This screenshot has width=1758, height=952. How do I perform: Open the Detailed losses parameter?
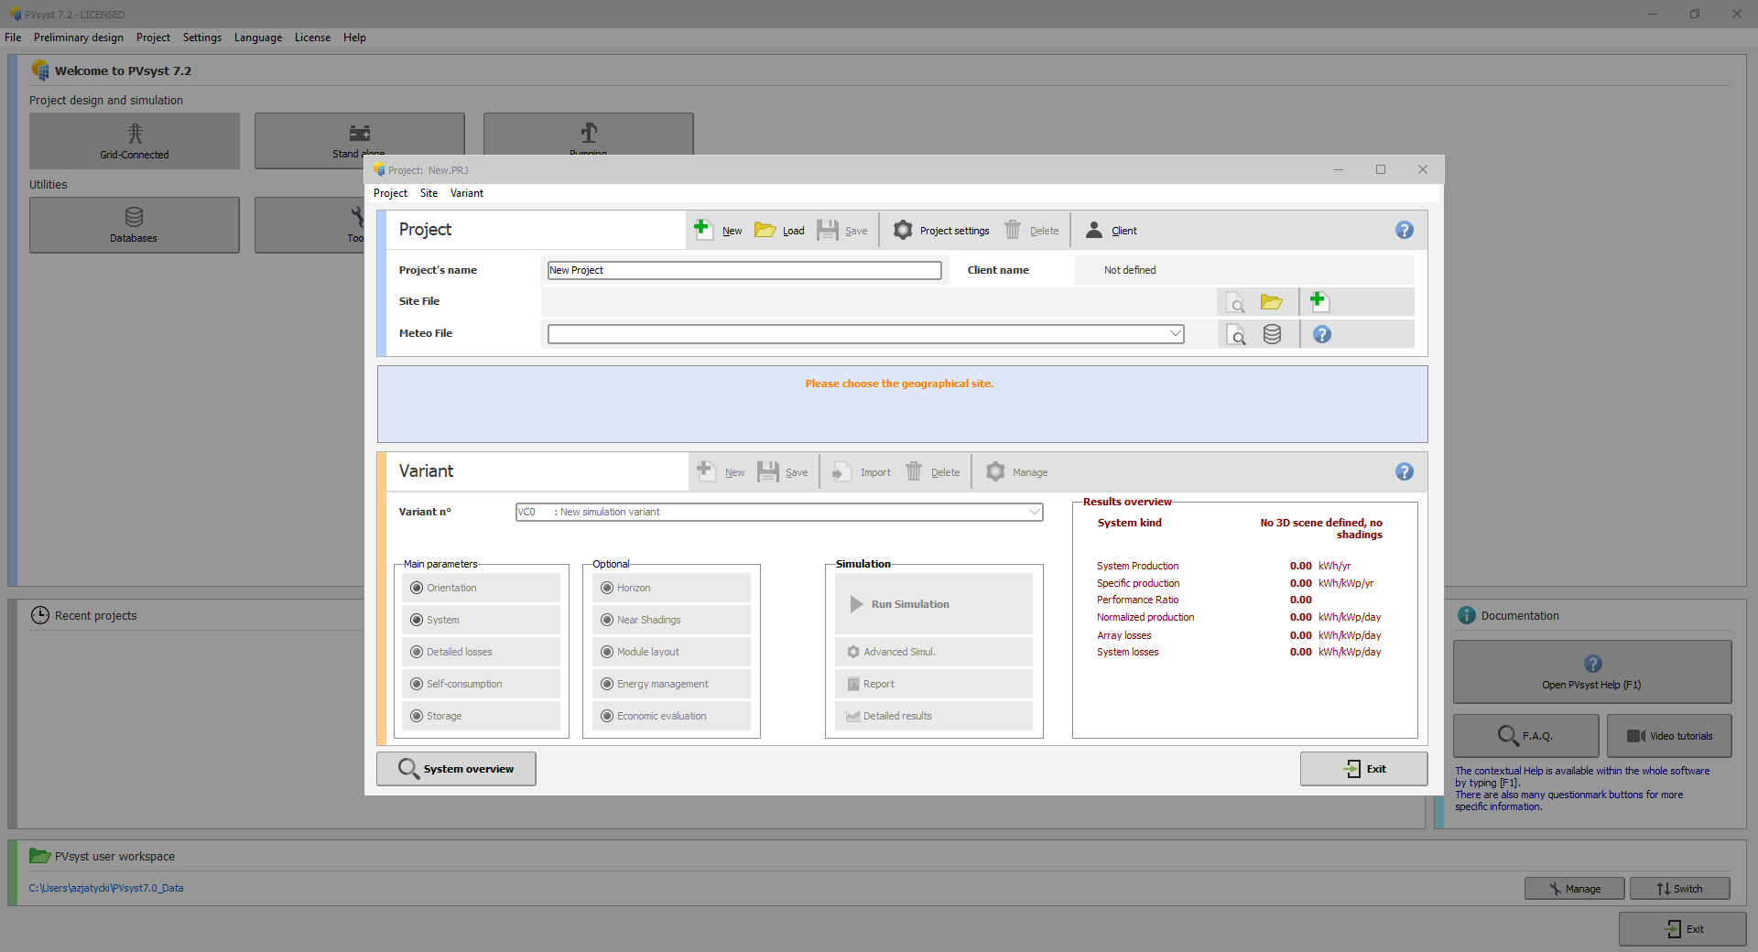tap(482, 652)
